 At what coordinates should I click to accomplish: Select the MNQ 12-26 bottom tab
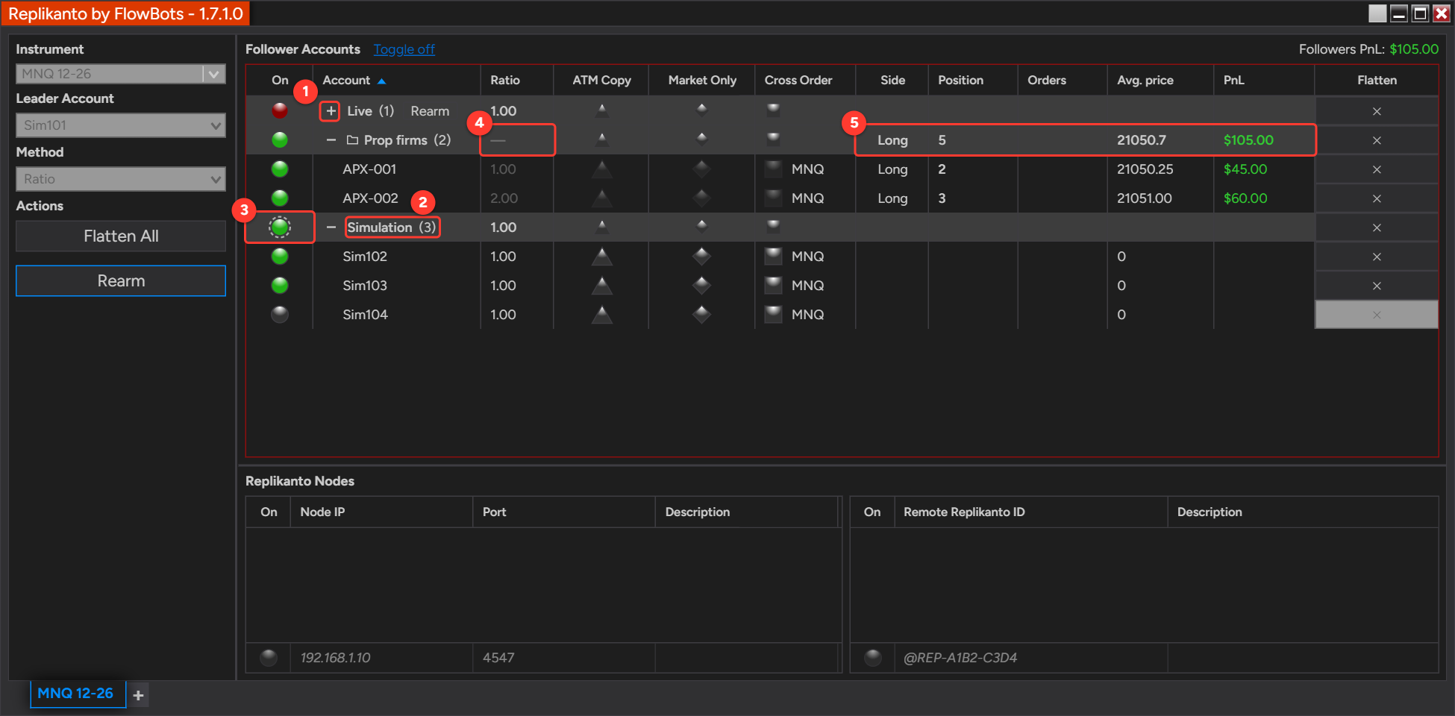pyautogui.click(x=78, y=694)
